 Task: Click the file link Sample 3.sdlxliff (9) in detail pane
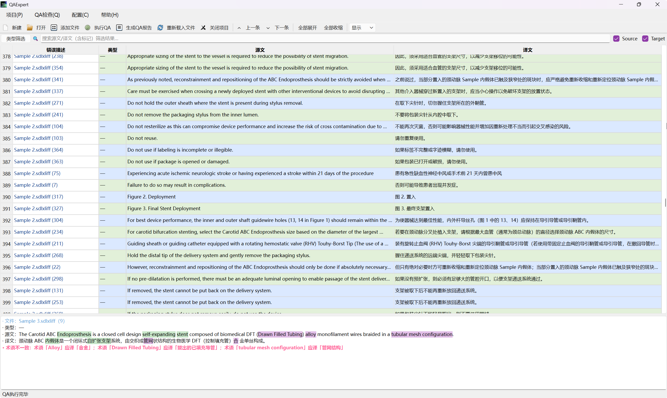(42, 321)
